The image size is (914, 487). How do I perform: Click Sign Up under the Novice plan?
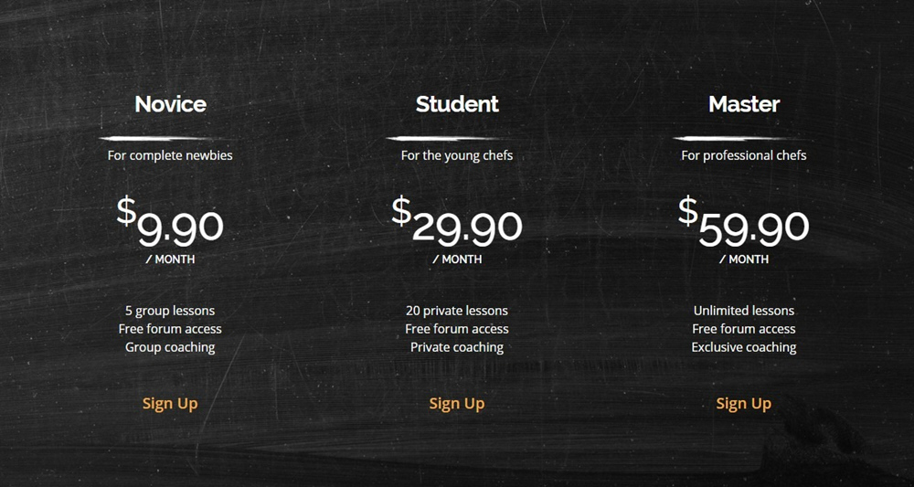coord(170,404)
